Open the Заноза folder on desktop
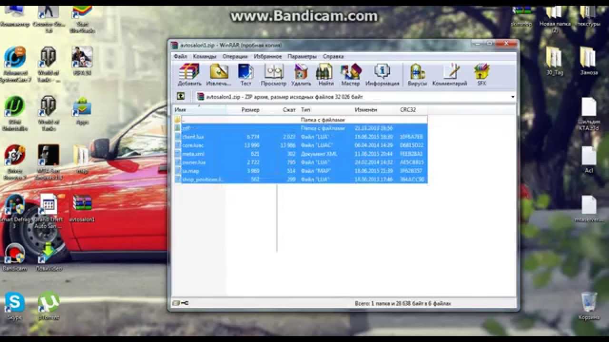 coord(589,61)
